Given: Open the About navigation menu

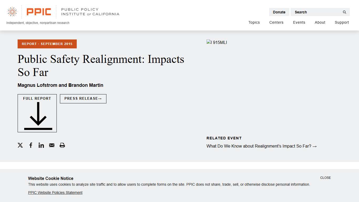Looking at the screenshot, I should pyautogui.click(x=320, y=22).
